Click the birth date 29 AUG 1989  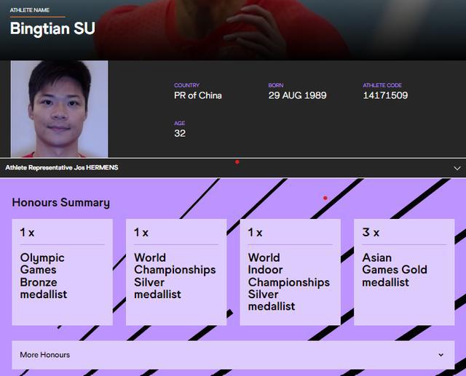point(297,95)
